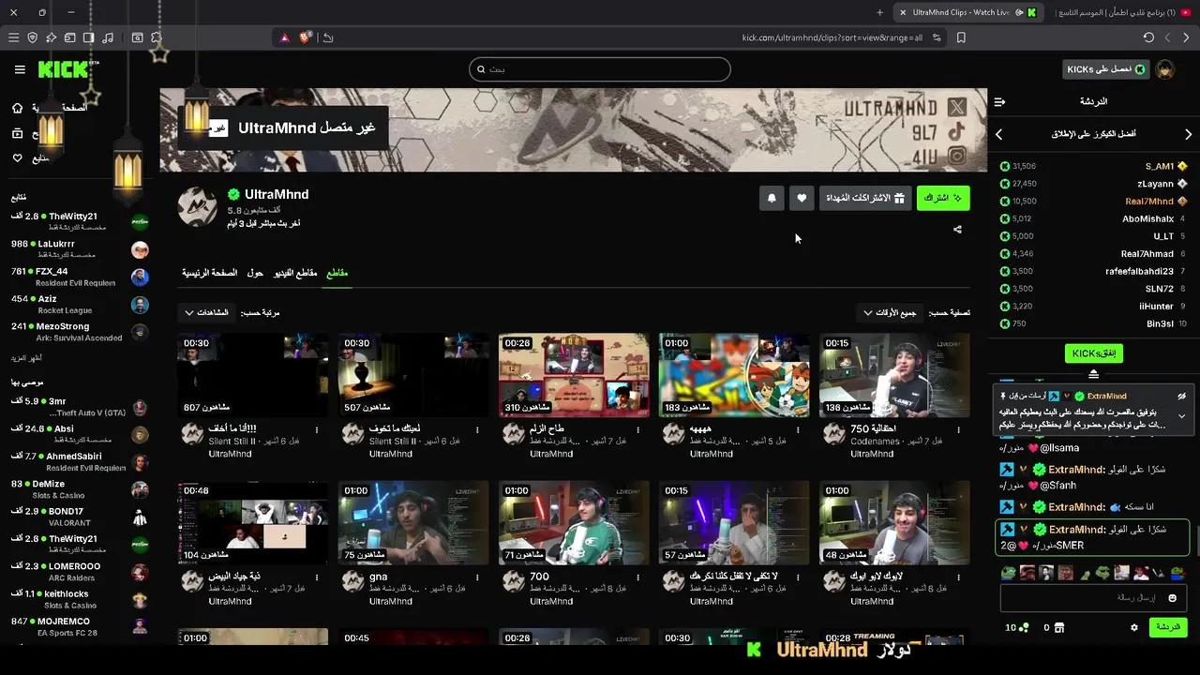Open MezoStrong channel in sidebar
Image resolution: width=1200 pixels, height=675 pixels.
tap(80, 332)
